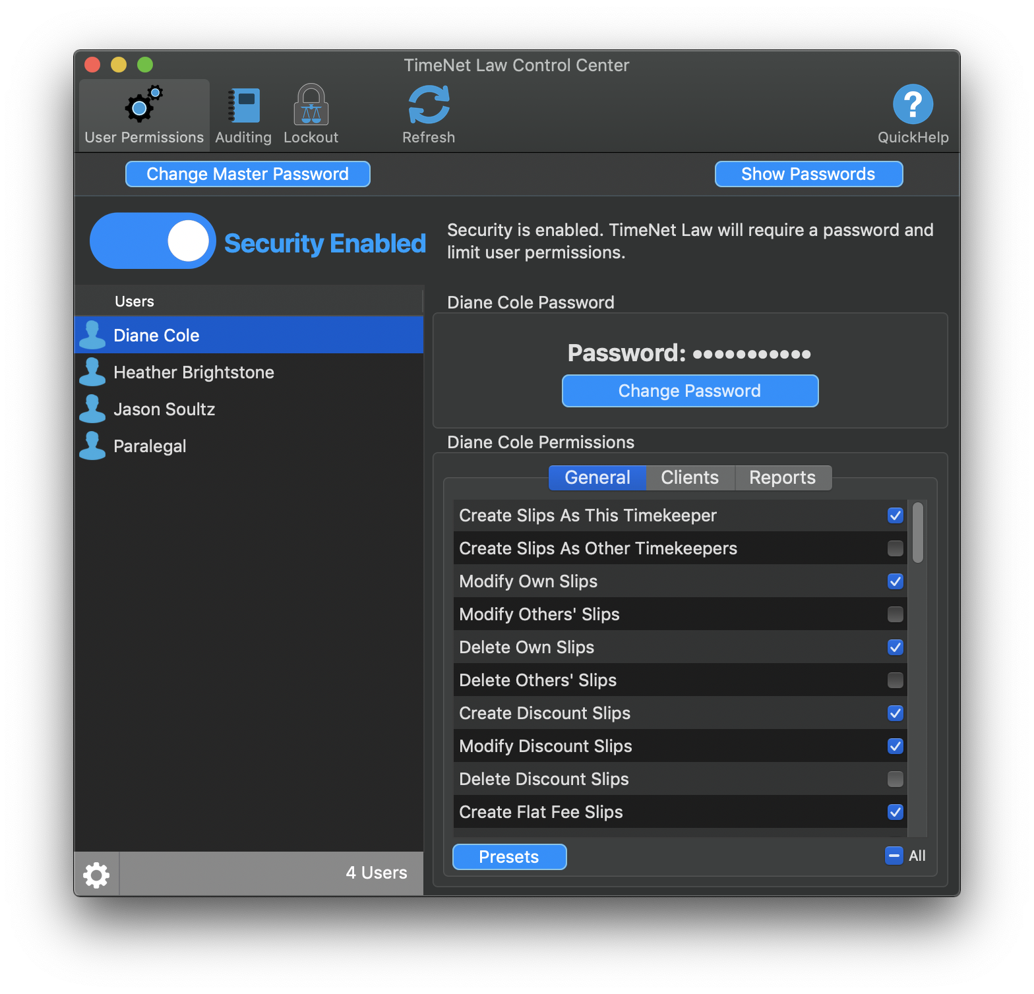Click the permissions list scrollbar thumb
Image resolution: width=1034 pixels, height=994 pixels.
917,533
